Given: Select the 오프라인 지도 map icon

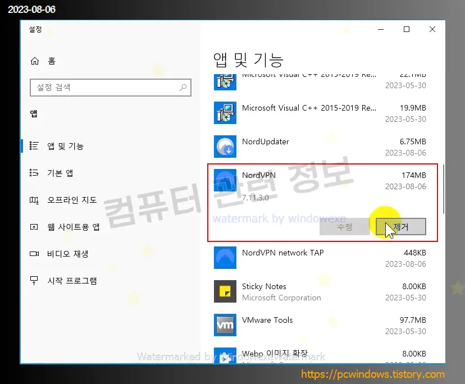Looking at the screenshot, I should click(x=34, y=200).
